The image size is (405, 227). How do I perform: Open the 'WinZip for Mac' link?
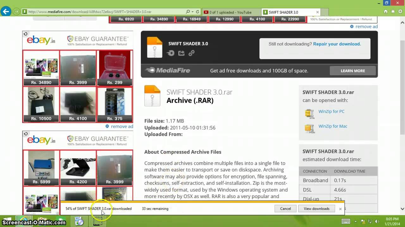(333, 126)
